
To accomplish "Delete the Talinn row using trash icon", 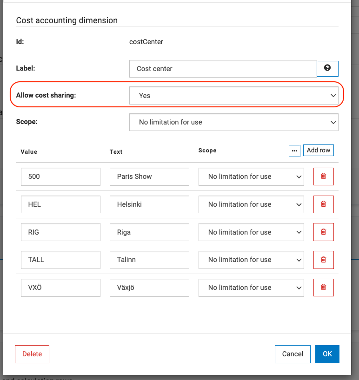I will [324, 260].
